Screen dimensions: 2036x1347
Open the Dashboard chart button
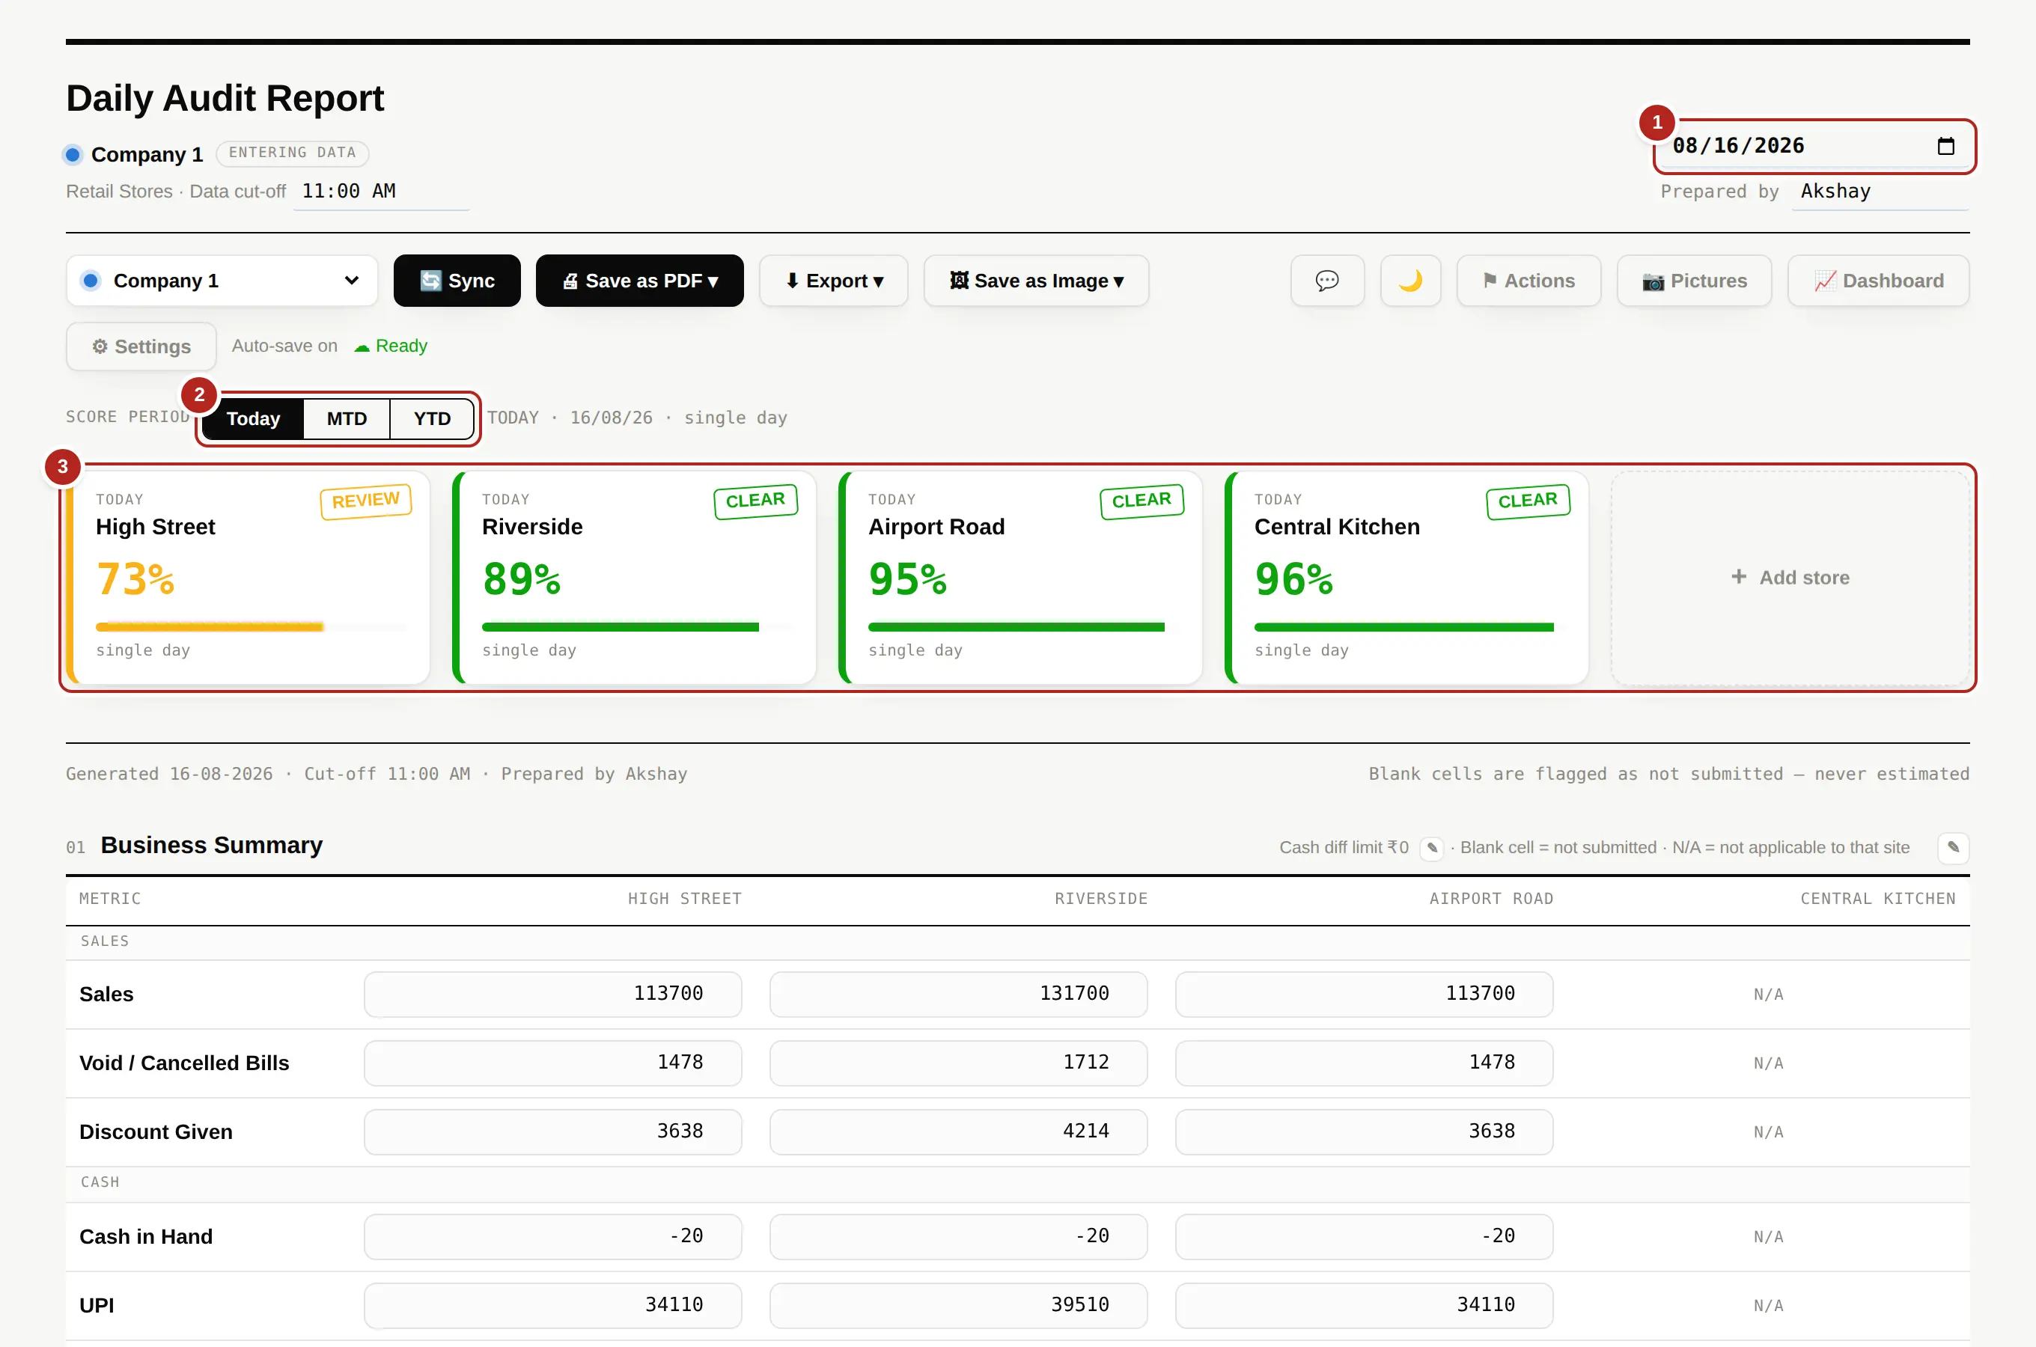(1878, 281)
